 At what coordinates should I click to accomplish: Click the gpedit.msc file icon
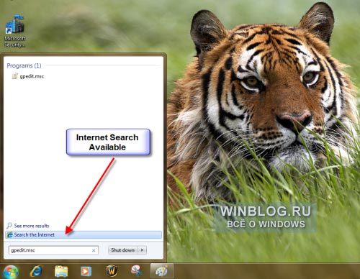15,76
